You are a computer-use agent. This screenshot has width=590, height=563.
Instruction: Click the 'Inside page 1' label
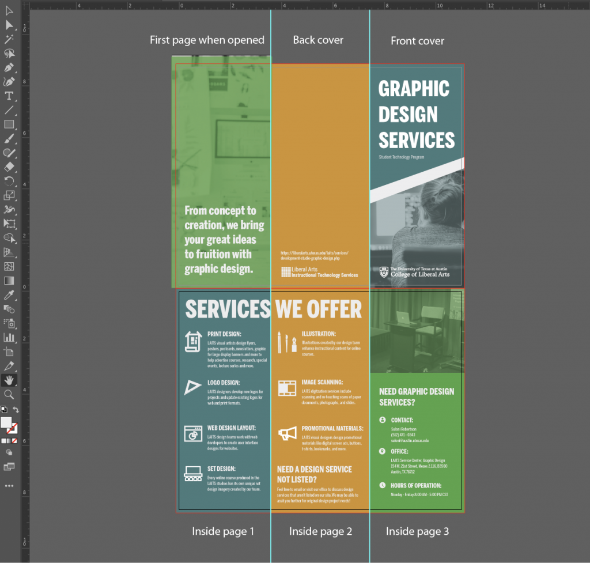[223, 531]
